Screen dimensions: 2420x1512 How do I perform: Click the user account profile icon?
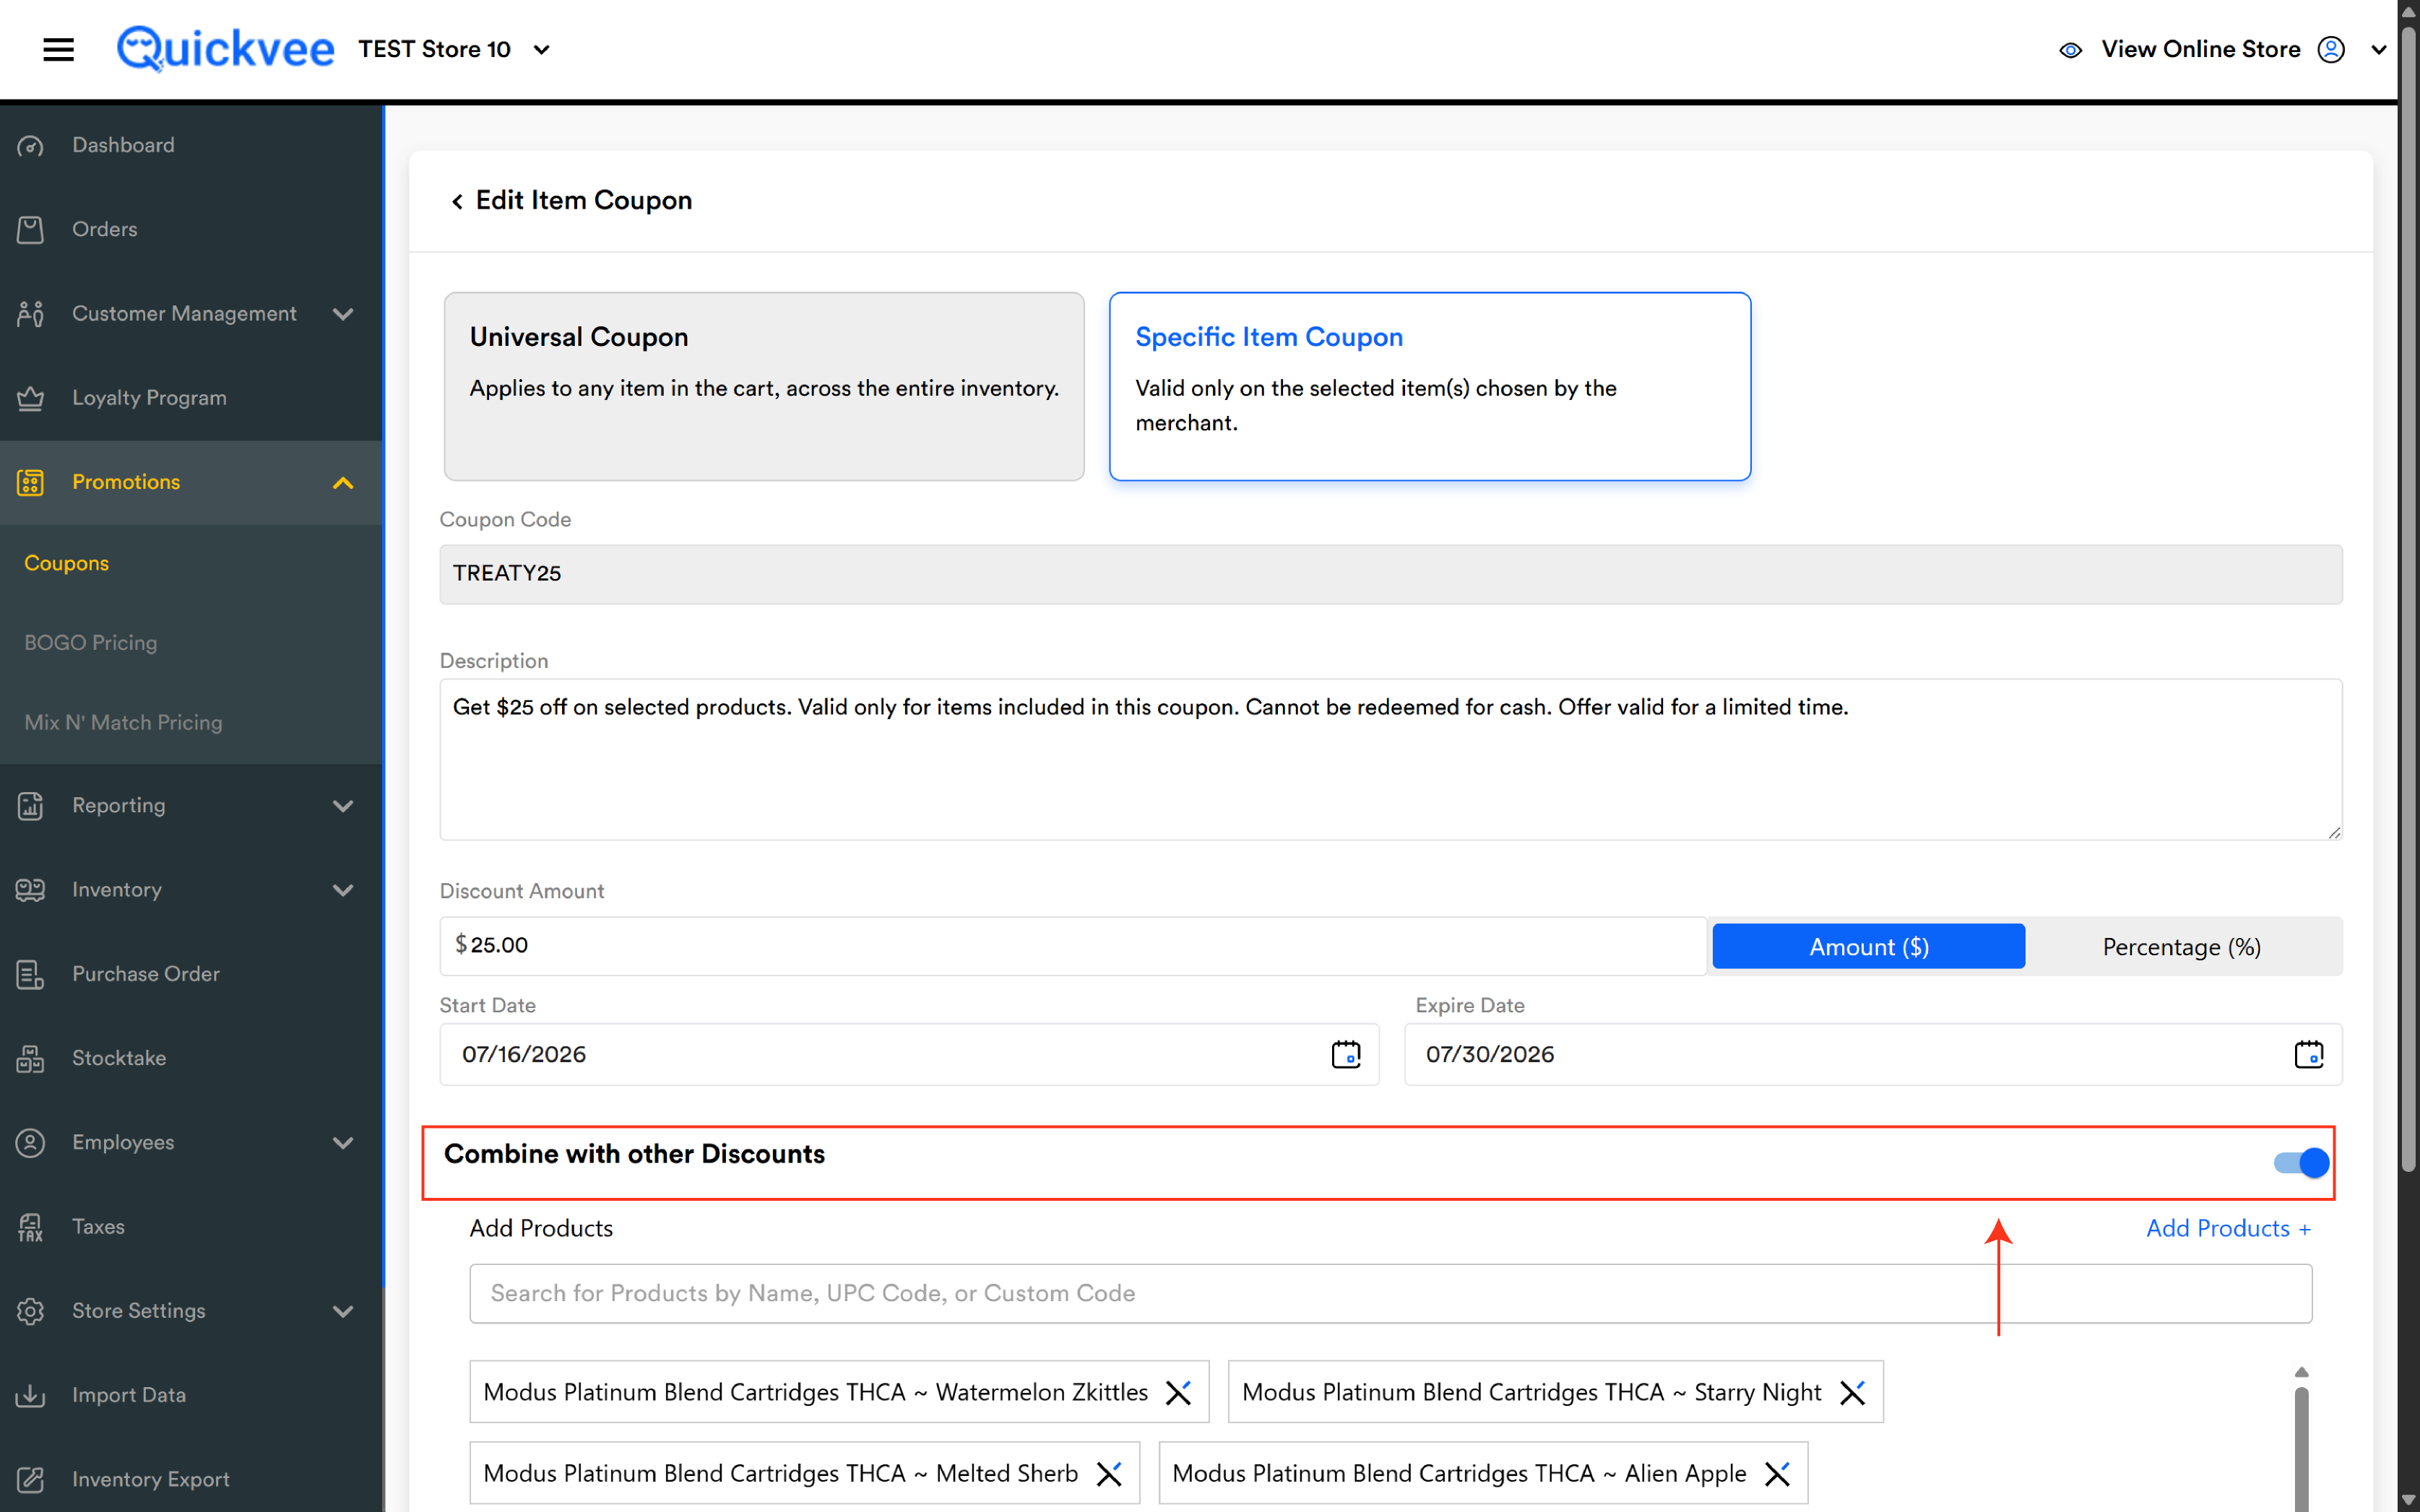pyautogui.click(x=2331, y=49)
